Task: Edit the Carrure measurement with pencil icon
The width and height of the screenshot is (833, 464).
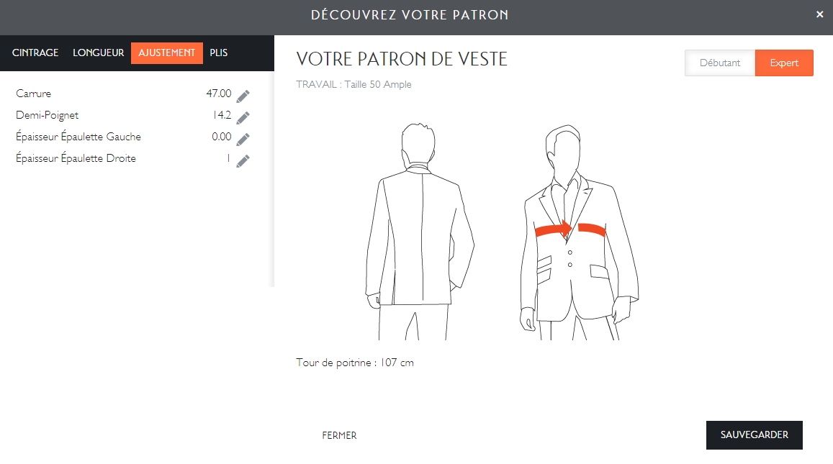Action: pos(243,96)
